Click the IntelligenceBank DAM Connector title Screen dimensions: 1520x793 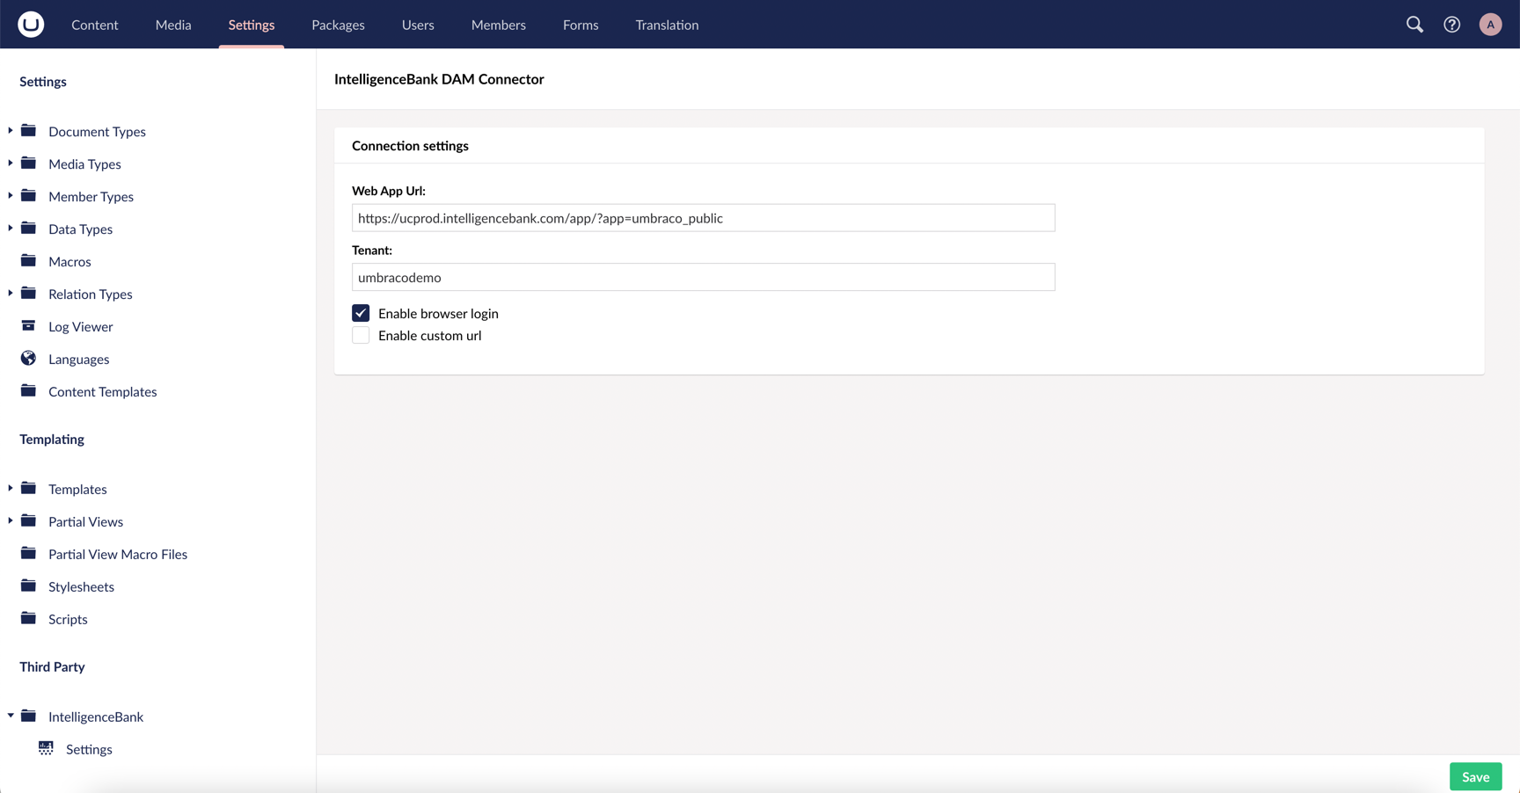[439, 79]
